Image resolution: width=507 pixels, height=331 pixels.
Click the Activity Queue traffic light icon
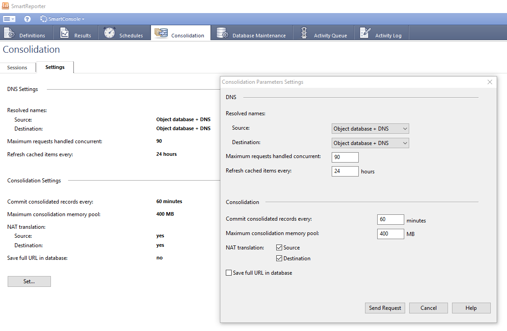304,32
